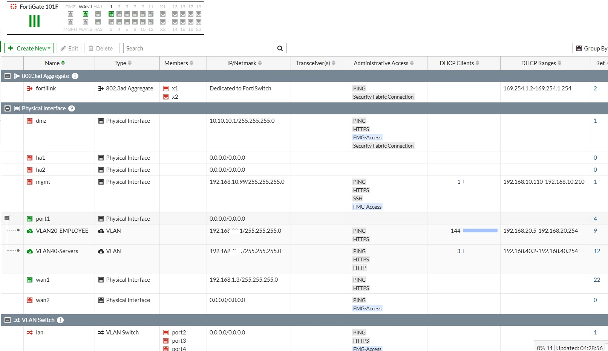
Task: Open VLAN40-Servers reference count 12
Action: click(x=597, y=251)
